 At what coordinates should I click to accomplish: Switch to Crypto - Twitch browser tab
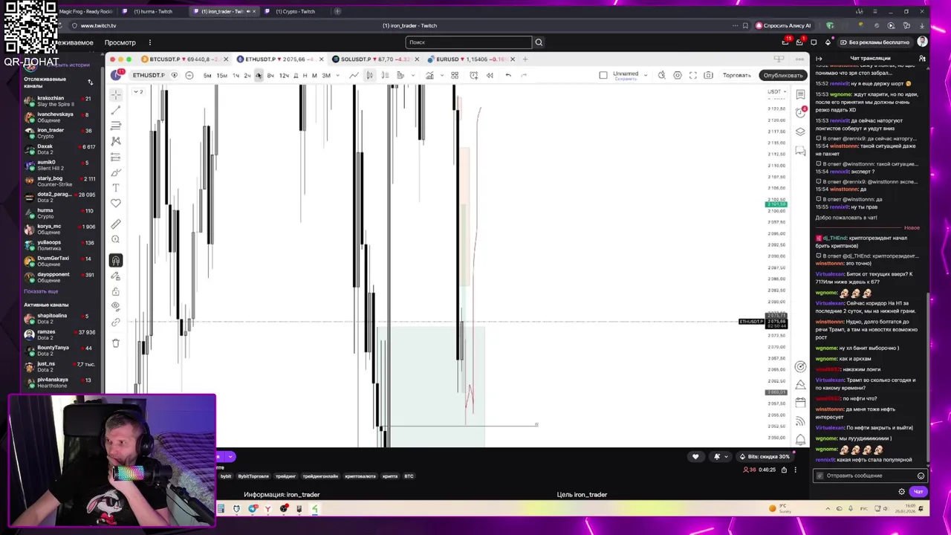295,11
